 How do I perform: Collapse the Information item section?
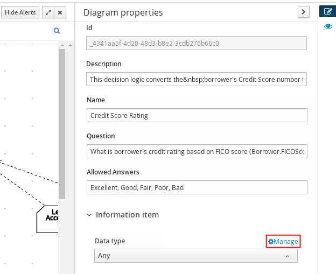(x=89, y=215)
